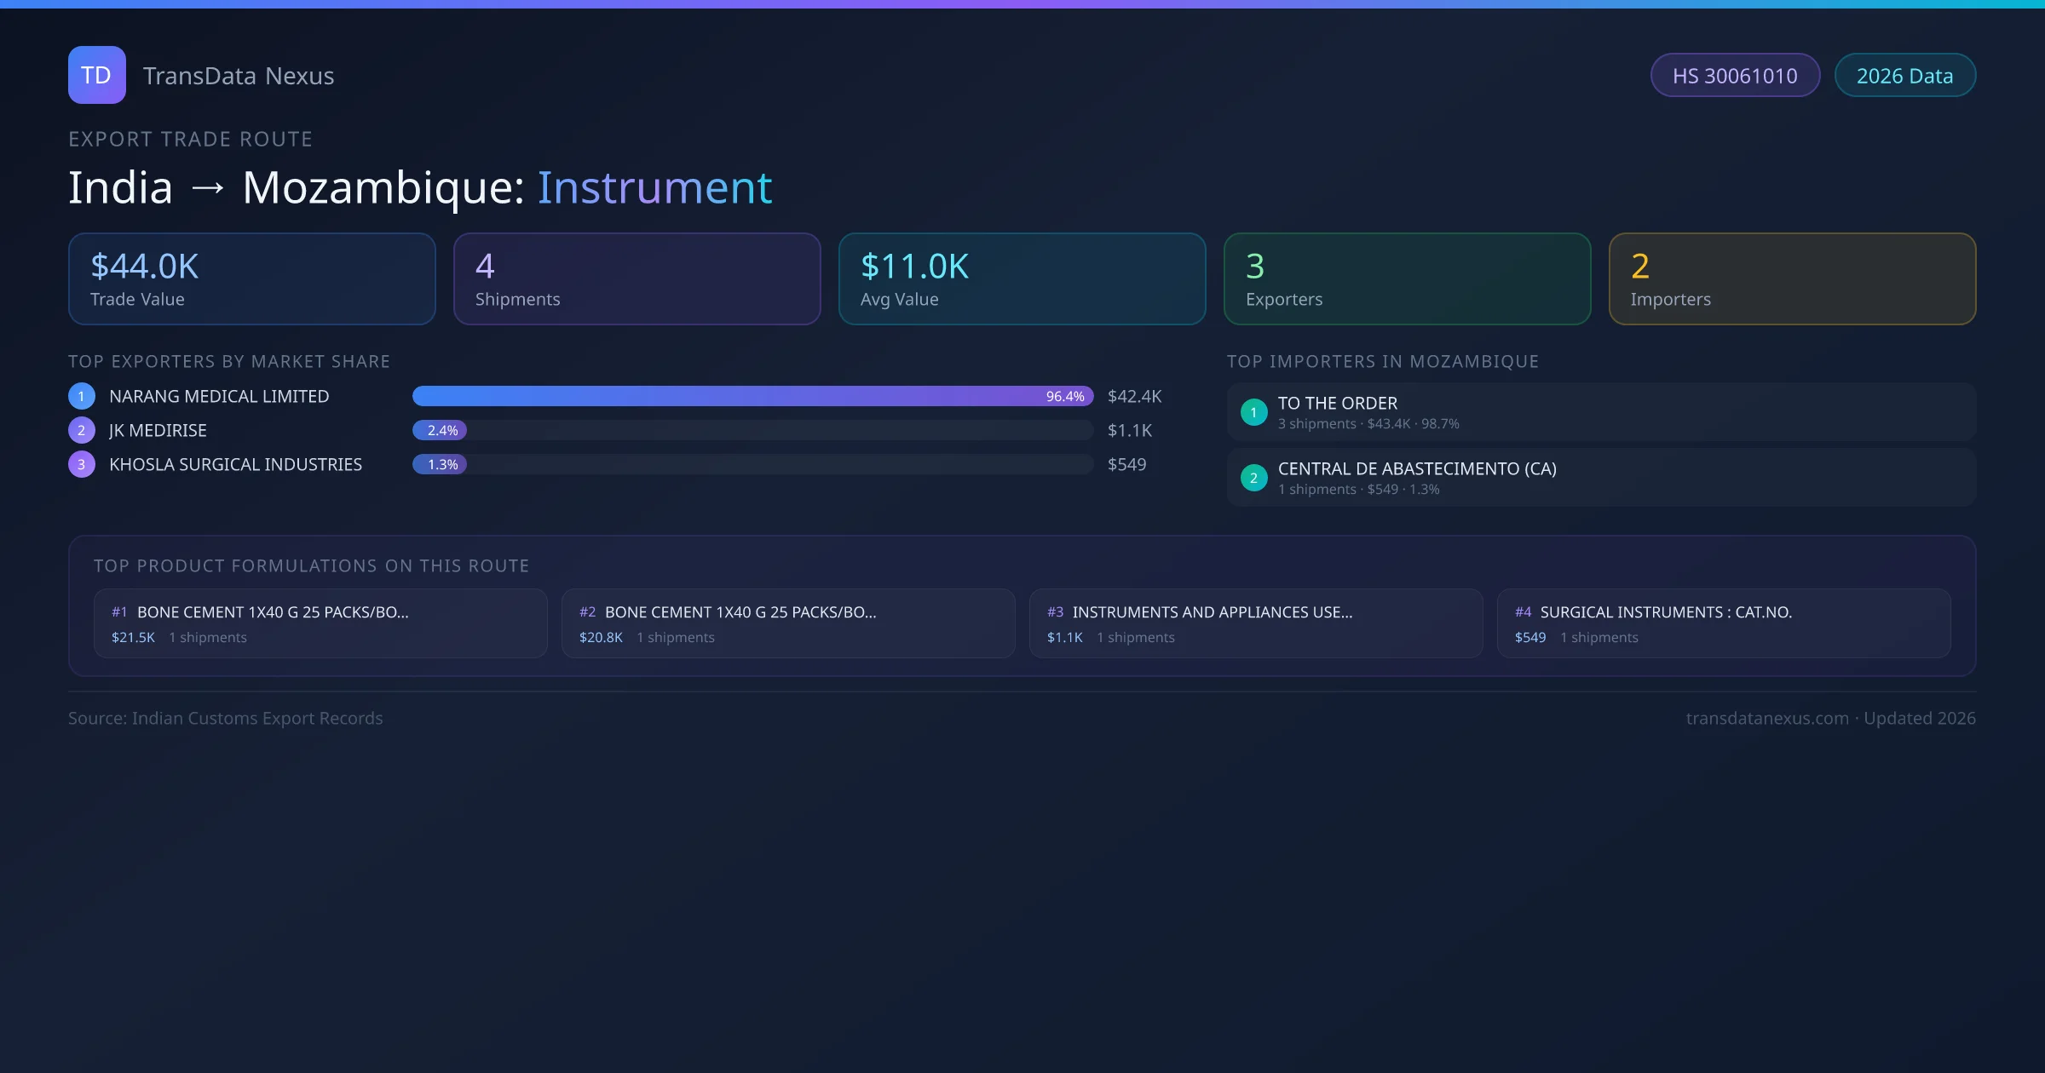2045x1073 pixels.
Task: Open #3 Instruments and Appliances product card
Action: (x=1255, y=623)
